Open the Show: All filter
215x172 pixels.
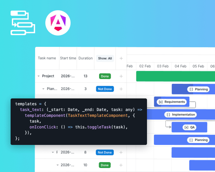pyautogui.click(x=105, y=58)
